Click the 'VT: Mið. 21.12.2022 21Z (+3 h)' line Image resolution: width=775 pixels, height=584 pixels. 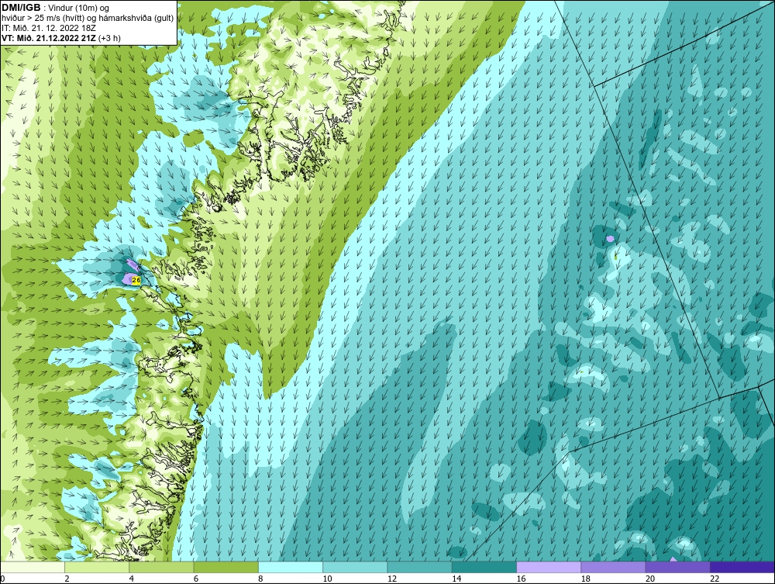pos(60,38)
